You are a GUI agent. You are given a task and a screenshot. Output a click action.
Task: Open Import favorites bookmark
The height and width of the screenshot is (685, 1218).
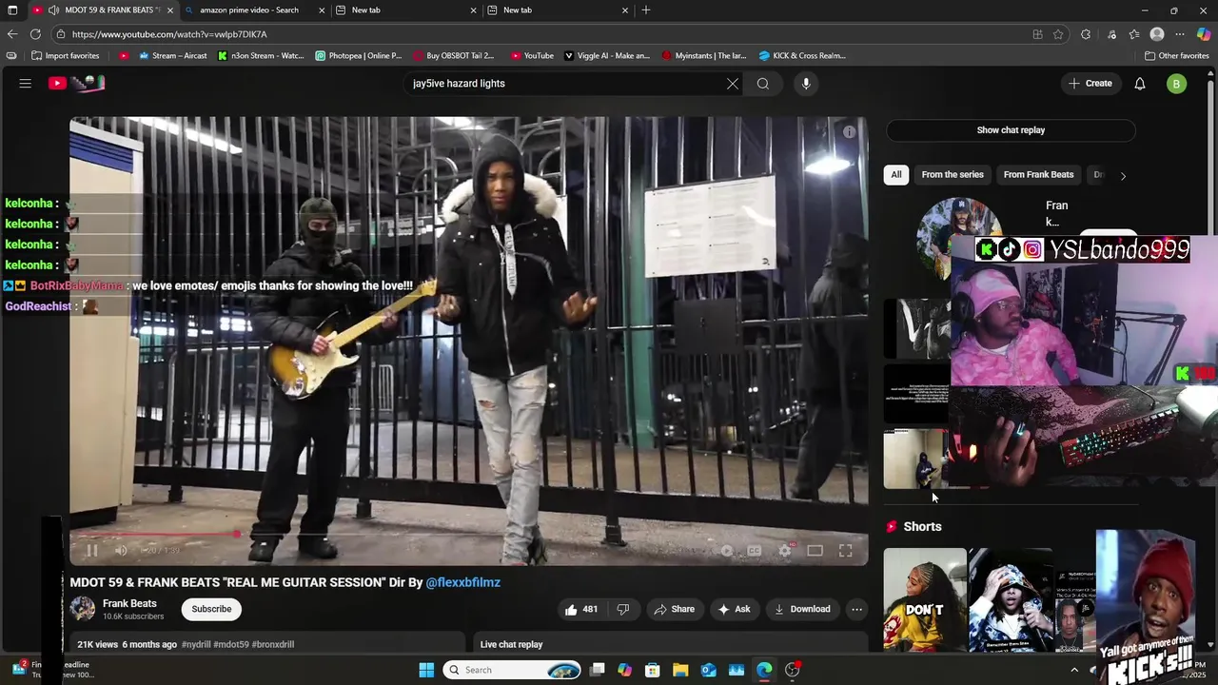[66, 56]
